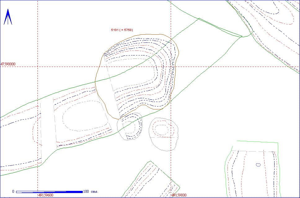Select the feature label 5191 ( = 5758)

coord(122,30)
